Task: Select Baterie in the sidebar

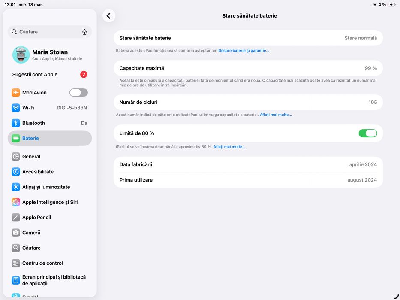Action: point(50,138)
